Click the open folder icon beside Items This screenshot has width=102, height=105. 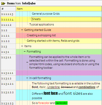3,3
